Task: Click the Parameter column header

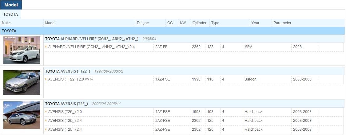Action: click(282, 23)
